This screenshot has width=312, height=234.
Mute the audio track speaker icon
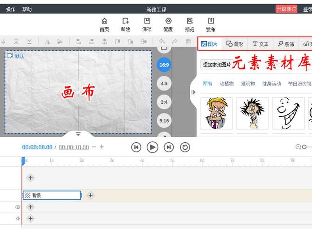pos(18,218)
